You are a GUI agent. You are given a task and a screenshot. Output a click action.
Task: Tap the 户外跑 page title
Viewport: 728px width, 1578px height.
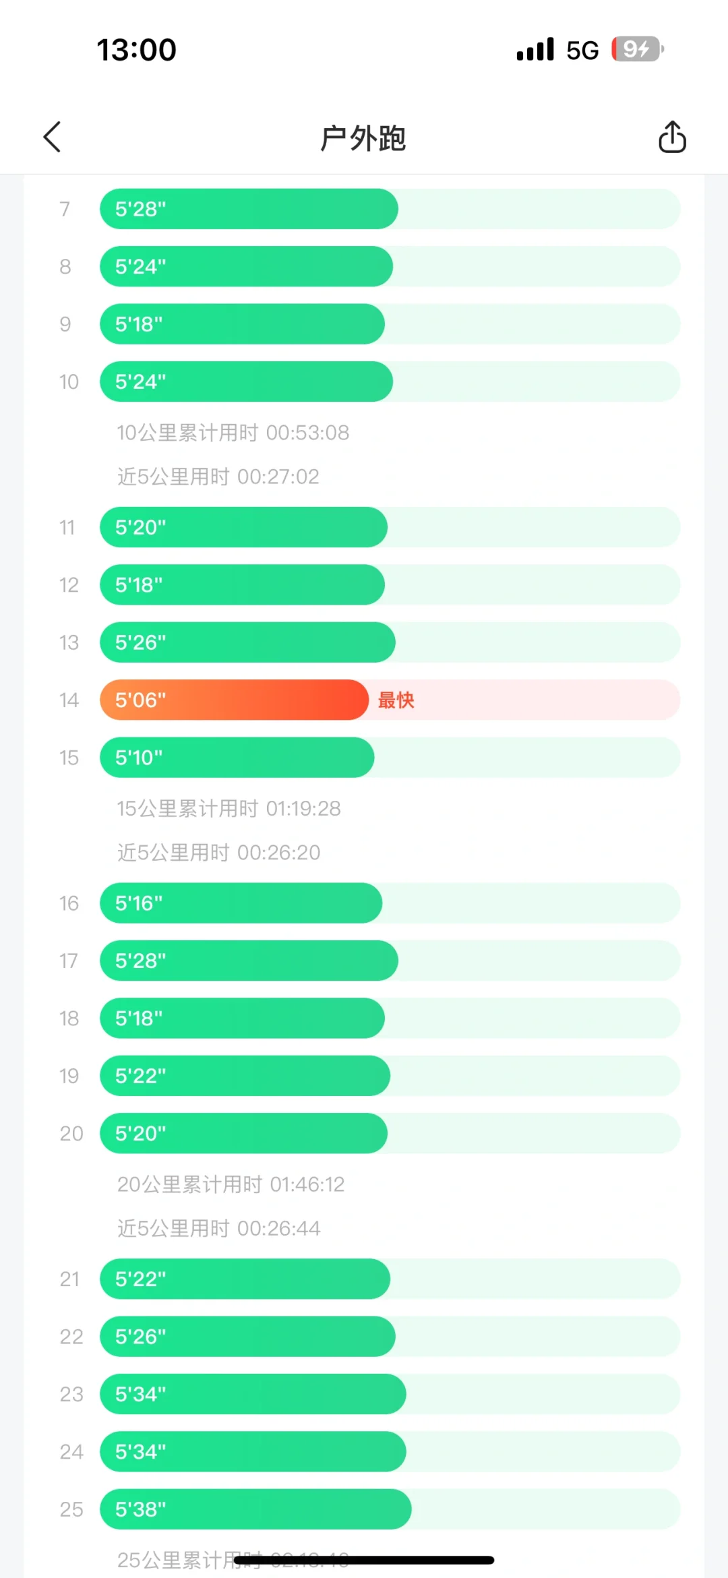[x=363, y=138]
